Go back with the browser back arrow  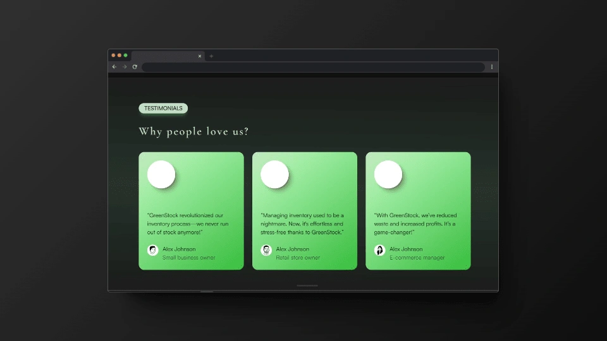pos(114,67)
